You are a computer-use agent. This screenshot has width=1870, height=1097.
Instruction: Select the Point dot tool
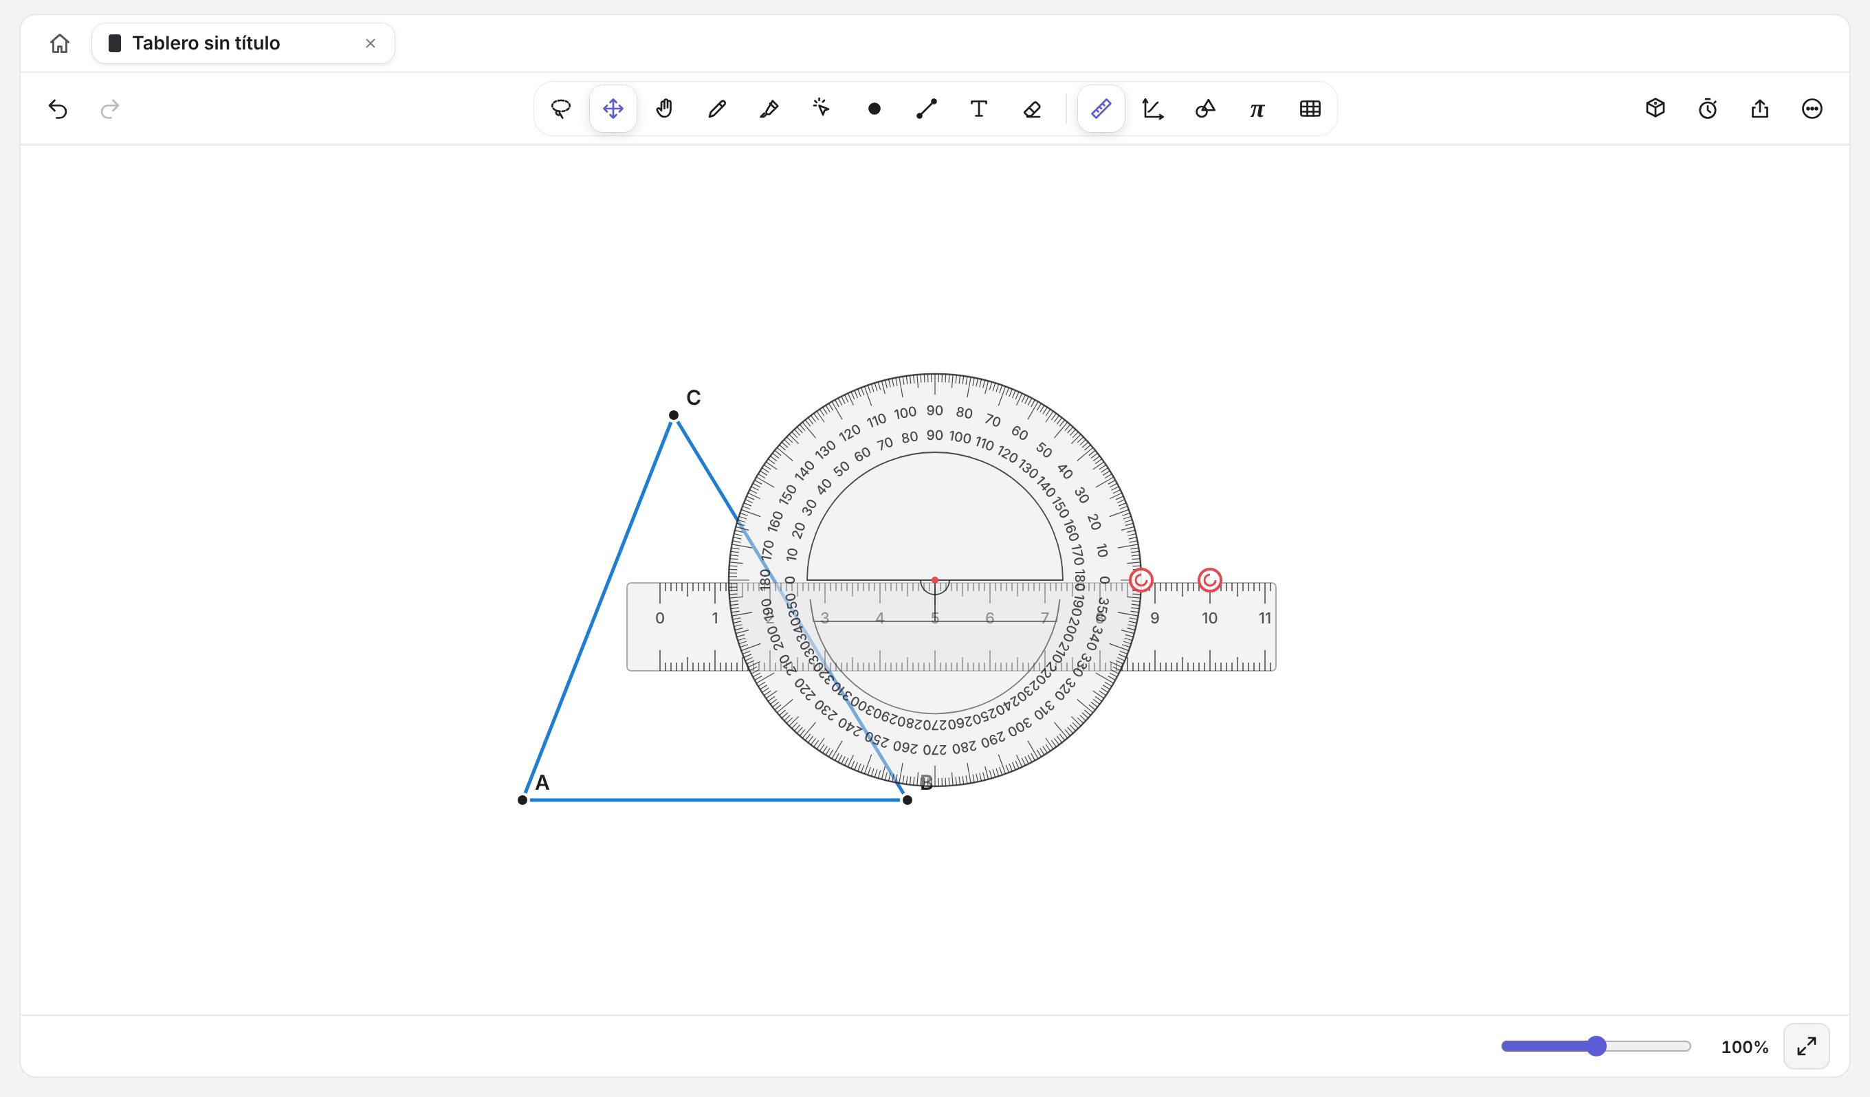[x=874, y=109]
